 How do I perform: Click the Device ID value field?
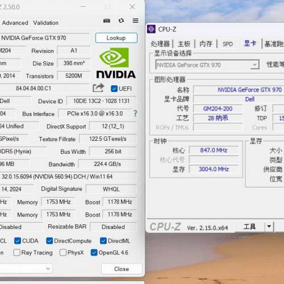click(102, 101)
